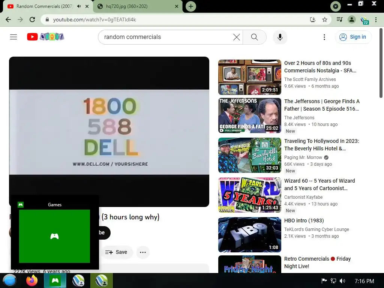
Task: Open The Jeffersons Season 5 Episode title
Action: point(322,105)
